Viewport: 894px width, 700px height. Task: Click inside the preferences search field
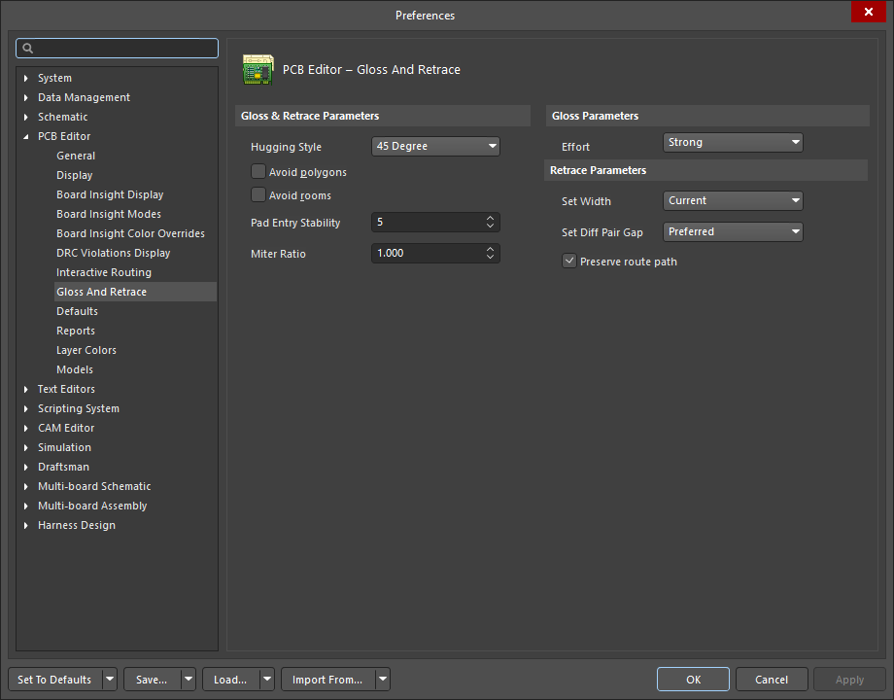coord(117,48)
